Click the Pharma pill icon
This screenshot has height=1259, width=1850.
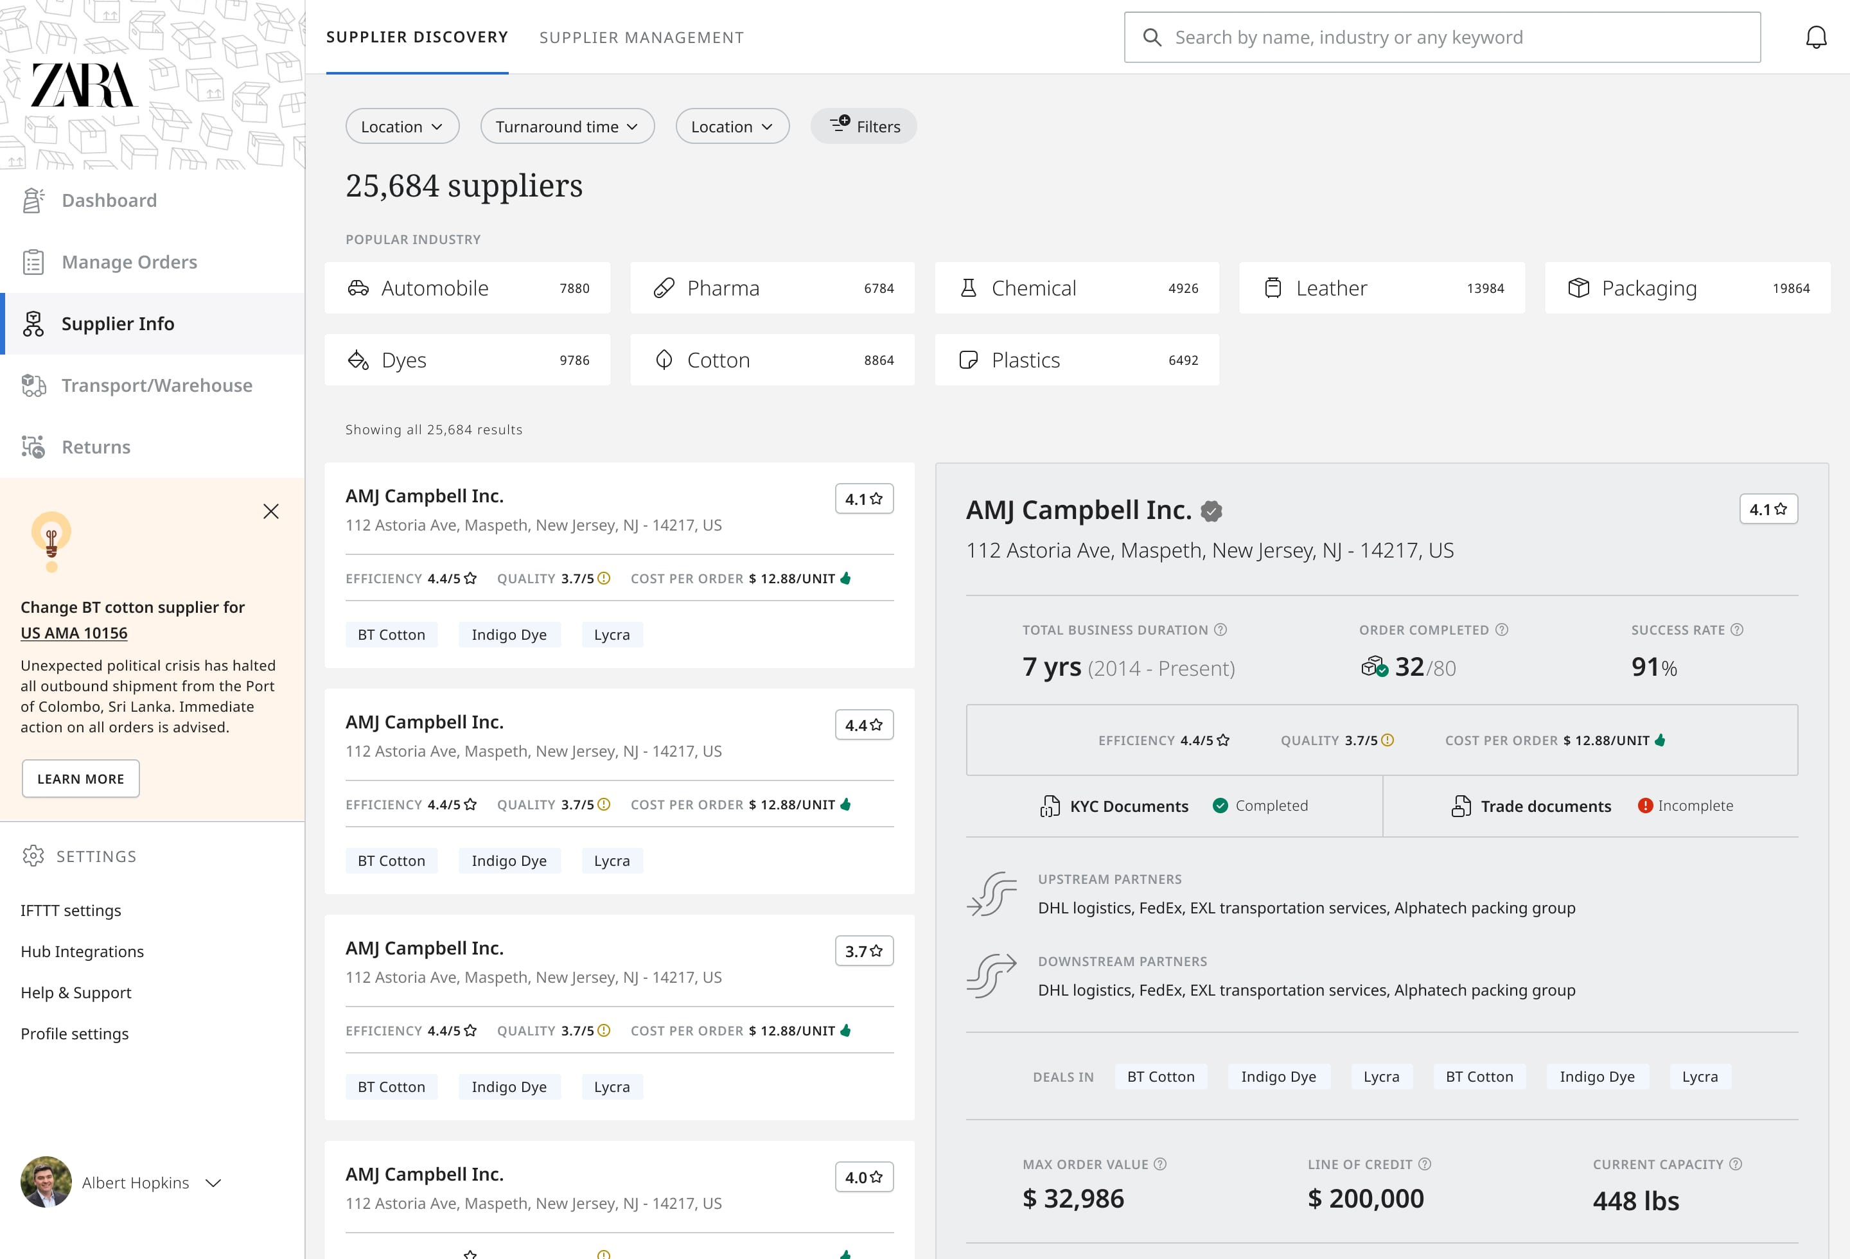click(x=664, y=288)
